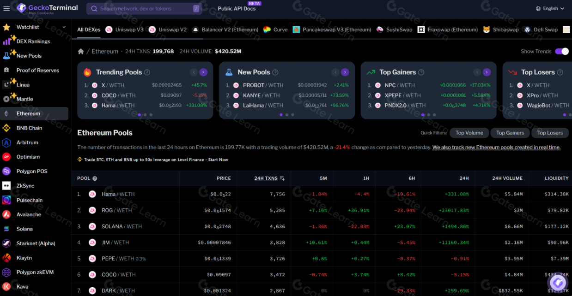This screenshot has height=296, width=572.
Task: Select Top Volume quick filter
Action: pyautogui.click(x=469, y=133)
